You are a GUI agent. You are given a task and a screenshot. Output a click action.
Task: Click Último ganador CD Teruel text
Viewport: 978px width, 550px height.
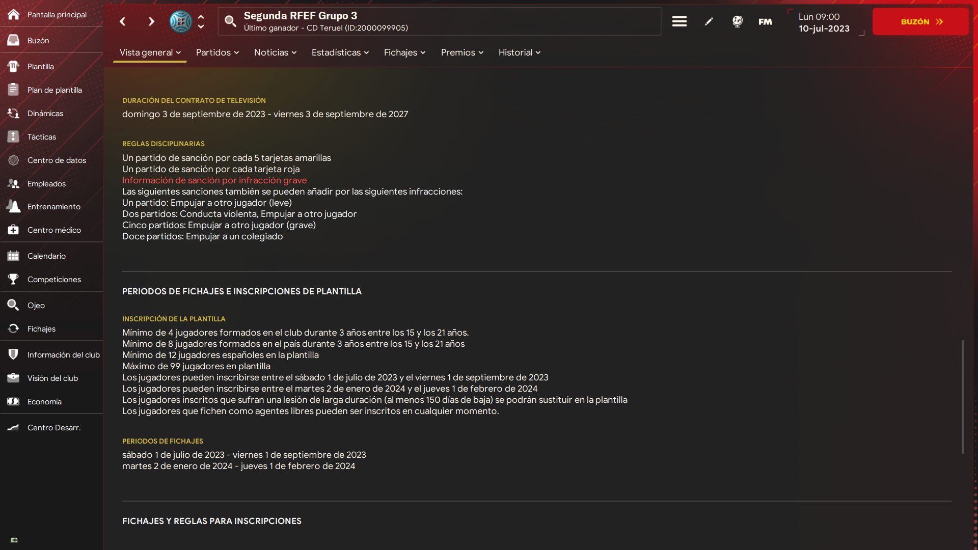tap(326, 28)
